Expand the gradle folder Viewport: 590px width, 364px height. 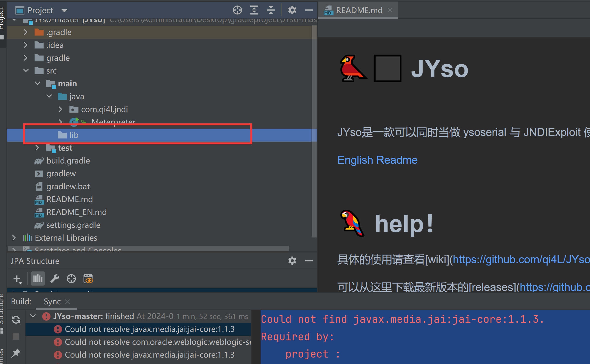coord(25,58)
